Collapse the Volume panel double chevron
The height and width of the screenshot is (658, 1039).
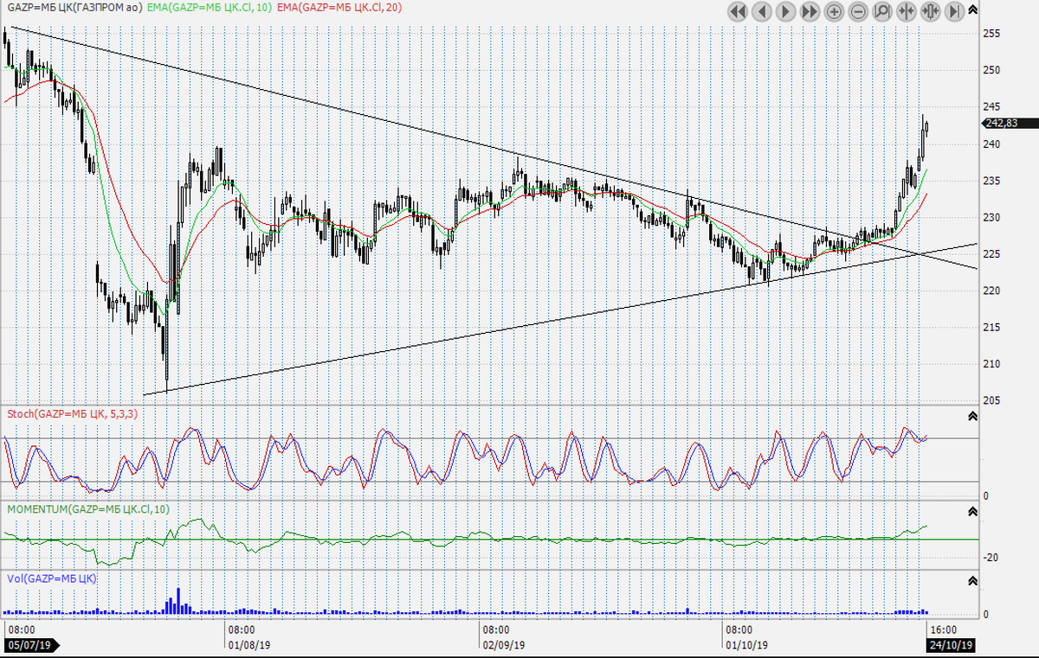[x=972, y=582]
